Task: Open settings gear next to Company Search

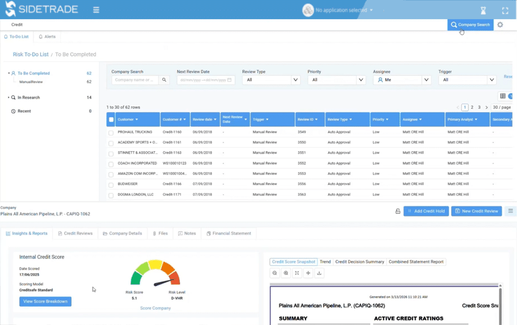Action: click(x=500, y=25)
